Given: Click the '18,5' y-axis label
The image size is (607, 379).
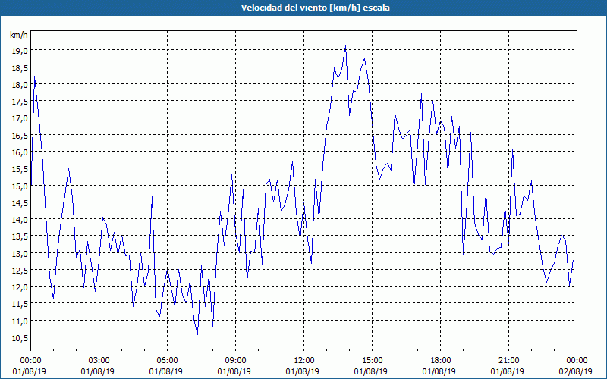Looking at the screenshot, I should (x=20, y=67).
